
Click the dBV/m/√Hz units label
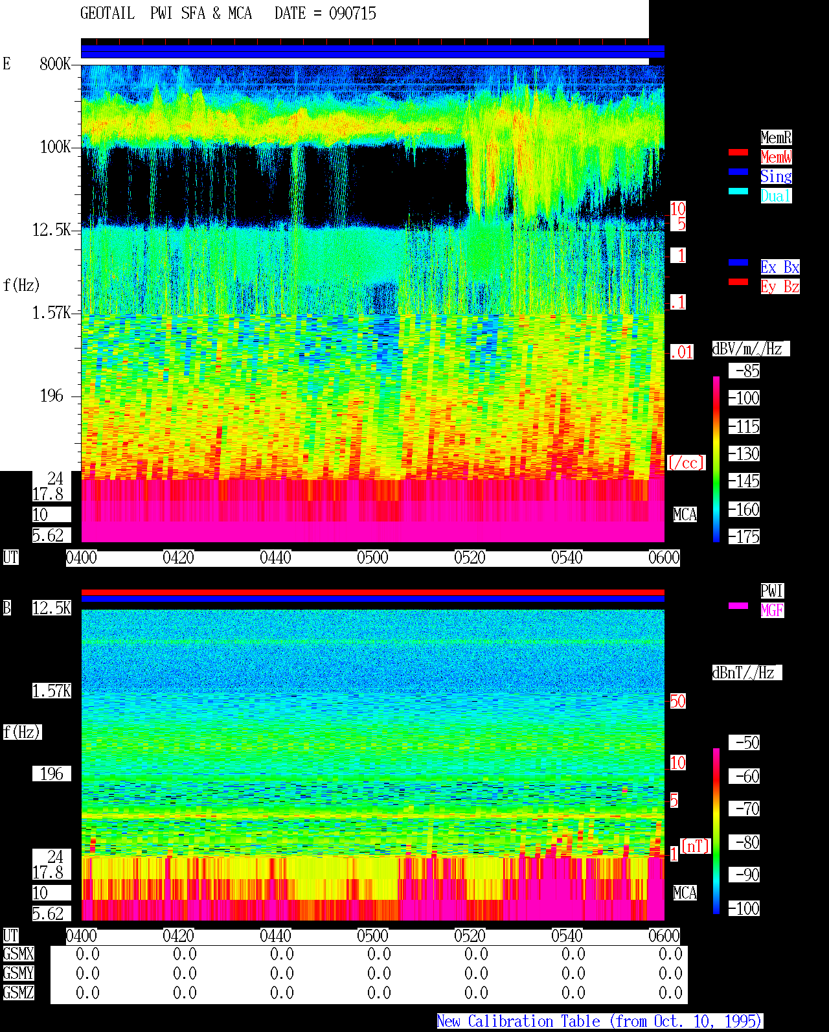(751, 349)
